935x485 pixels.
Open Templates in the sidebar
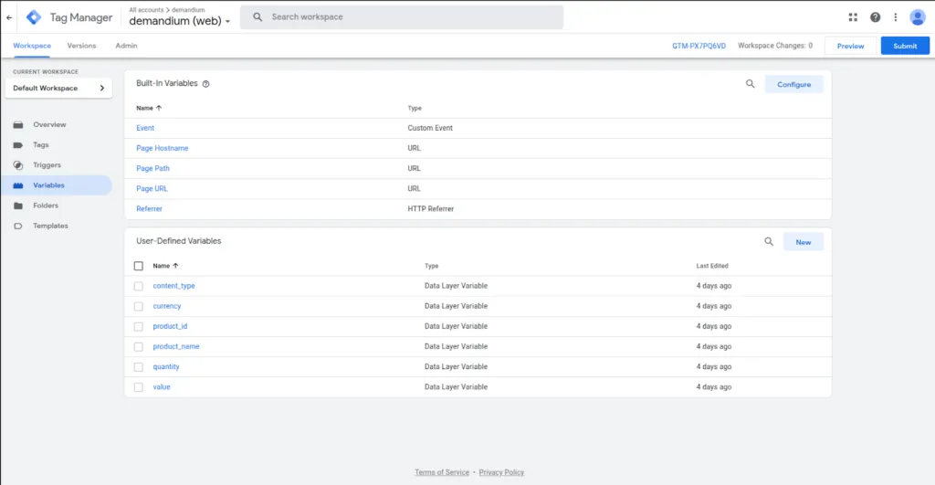pyautogui.click(x=51, y=227)
